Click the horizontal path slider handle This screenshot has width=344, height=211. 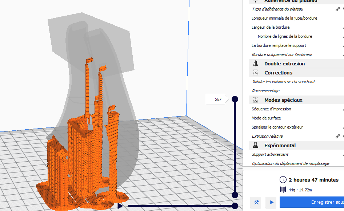click(x=235, y=206)
